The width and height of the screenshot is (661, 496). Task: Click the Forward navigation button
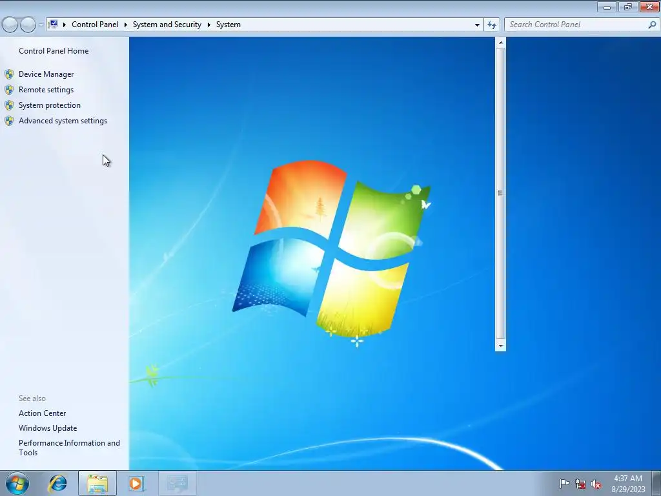[28, 25]
